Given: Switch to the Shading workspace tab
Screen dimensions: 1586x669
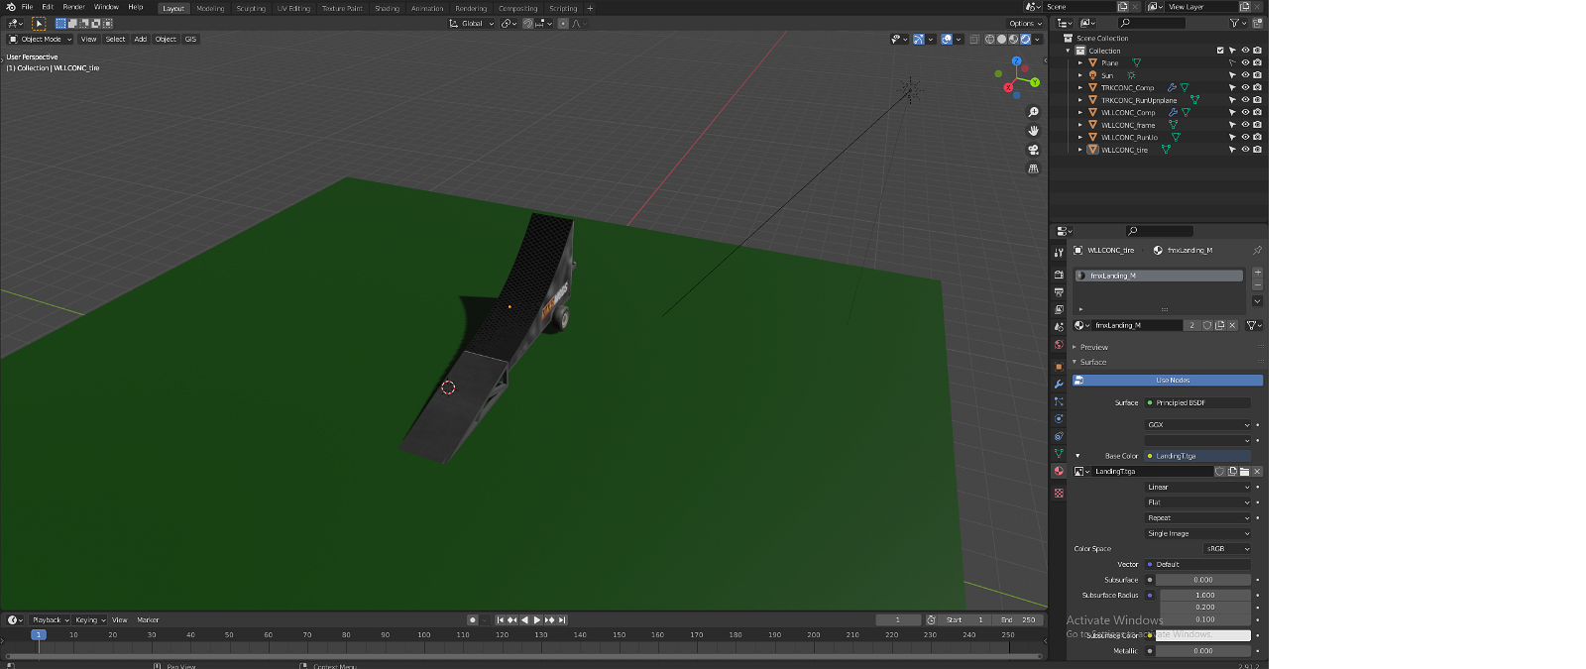Looking at the screenshot, I should [x=387, y=8].
